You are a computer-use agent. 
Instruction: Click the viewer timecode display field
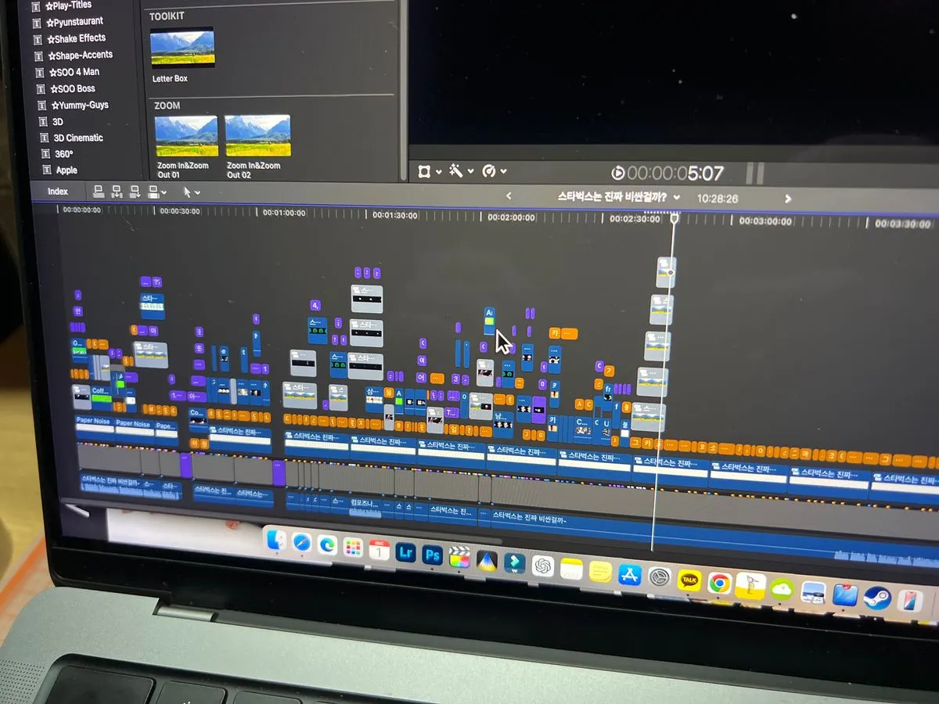tap(675, 173)
